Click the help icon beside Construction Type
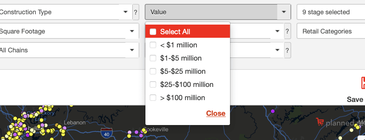The height and width of the screenshot is (140, 365). (x=136, y=12)
